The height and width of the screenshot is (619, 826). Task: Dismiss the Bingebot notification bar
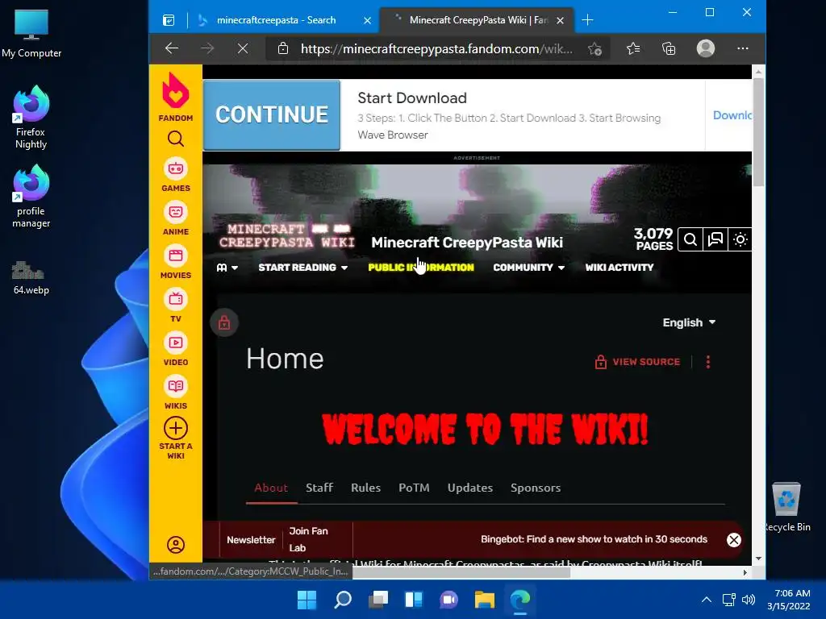pyautogui.click(x=734, y=540)
